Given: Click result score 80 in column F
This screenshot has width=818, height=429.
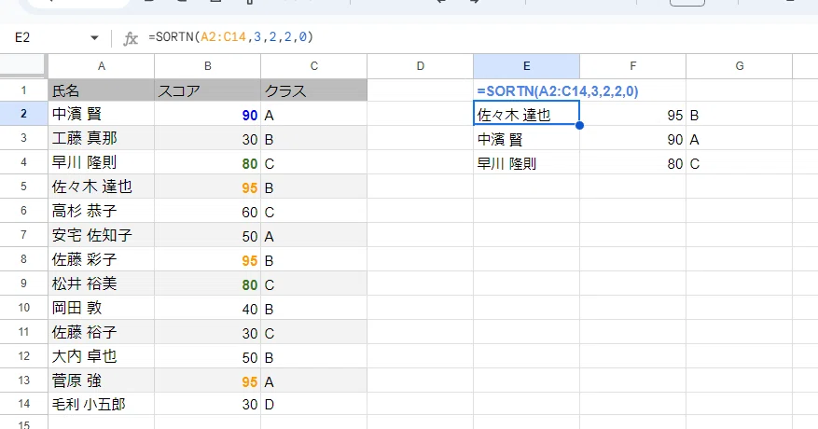Looking at the screenshot, I should (632, 163).
